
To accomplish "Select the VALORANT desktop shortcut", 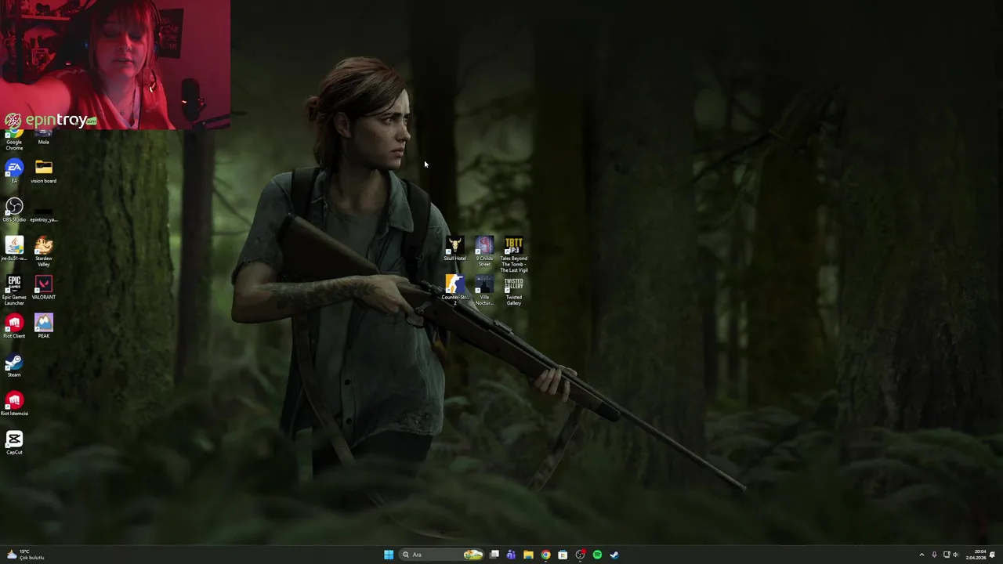I will pyautogui.click(x=44, y=287).
